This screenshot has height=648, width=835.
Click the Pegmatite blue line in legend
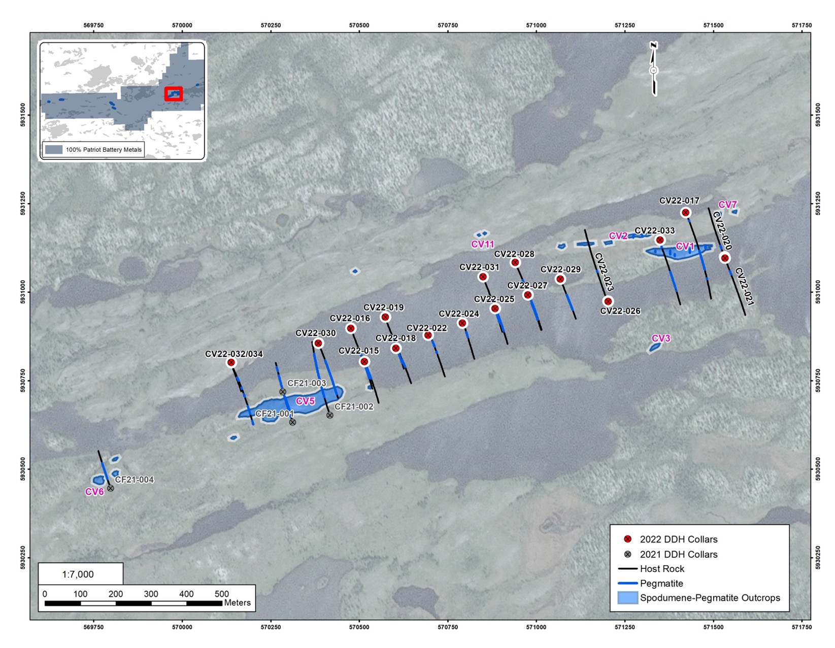pyautogui.click(x=627, y=583)
